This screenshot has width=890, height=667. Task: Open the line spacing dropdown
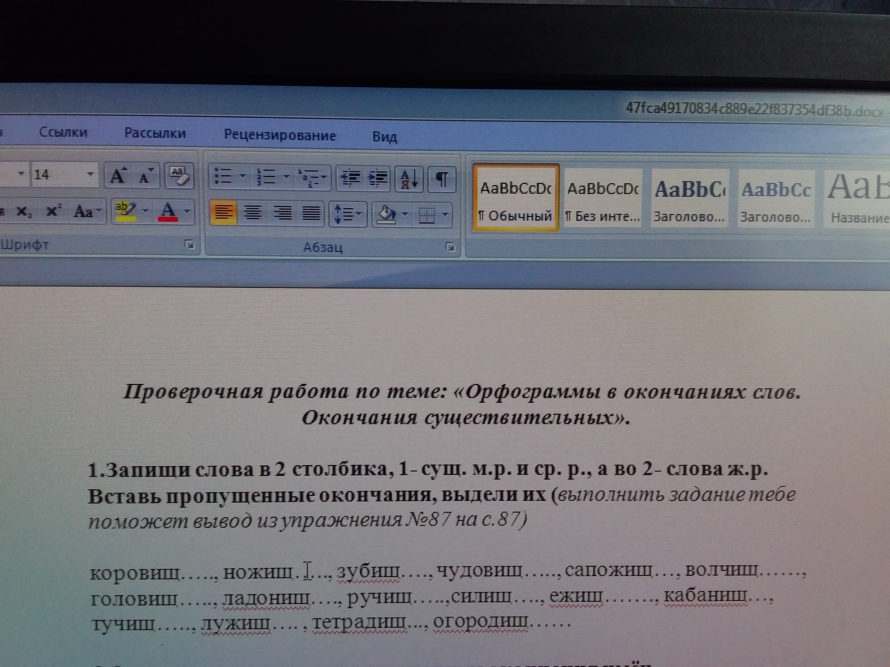[x=359, y=214]
